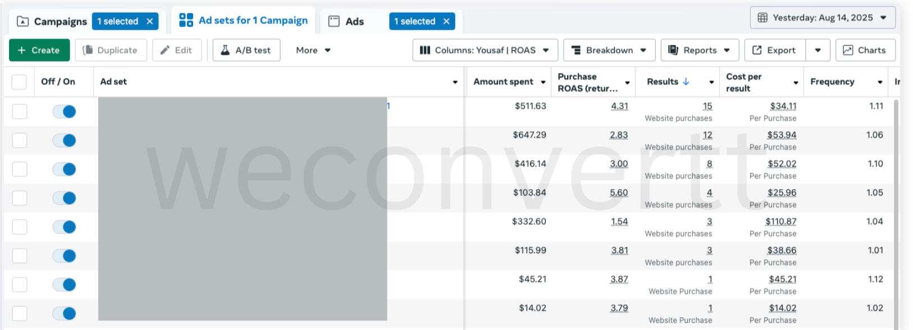
Task: Tick the select-all checkbox in header
Action: pos(19,82)
